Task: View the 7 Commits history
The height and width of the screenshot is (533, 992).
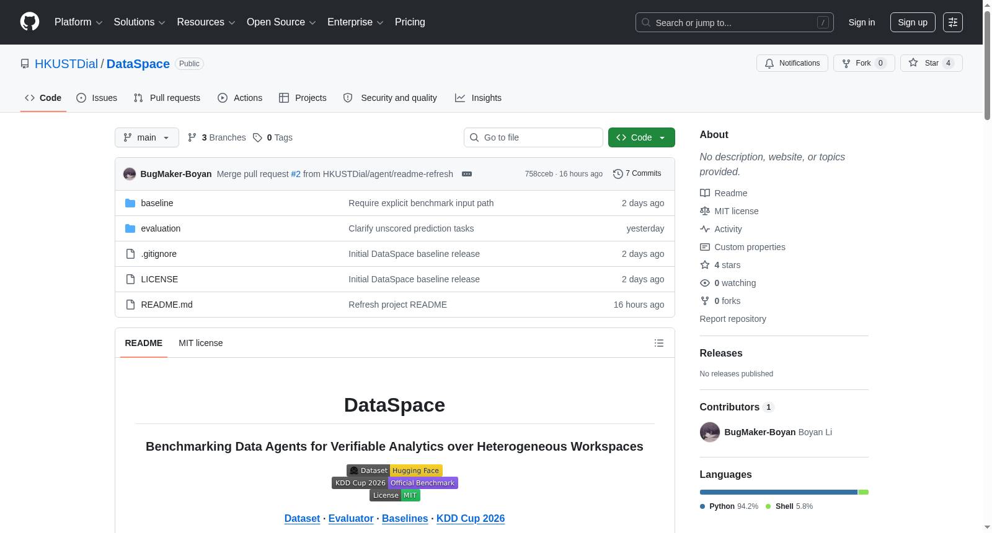Action: pyautogui.click(x=637, y=174)
